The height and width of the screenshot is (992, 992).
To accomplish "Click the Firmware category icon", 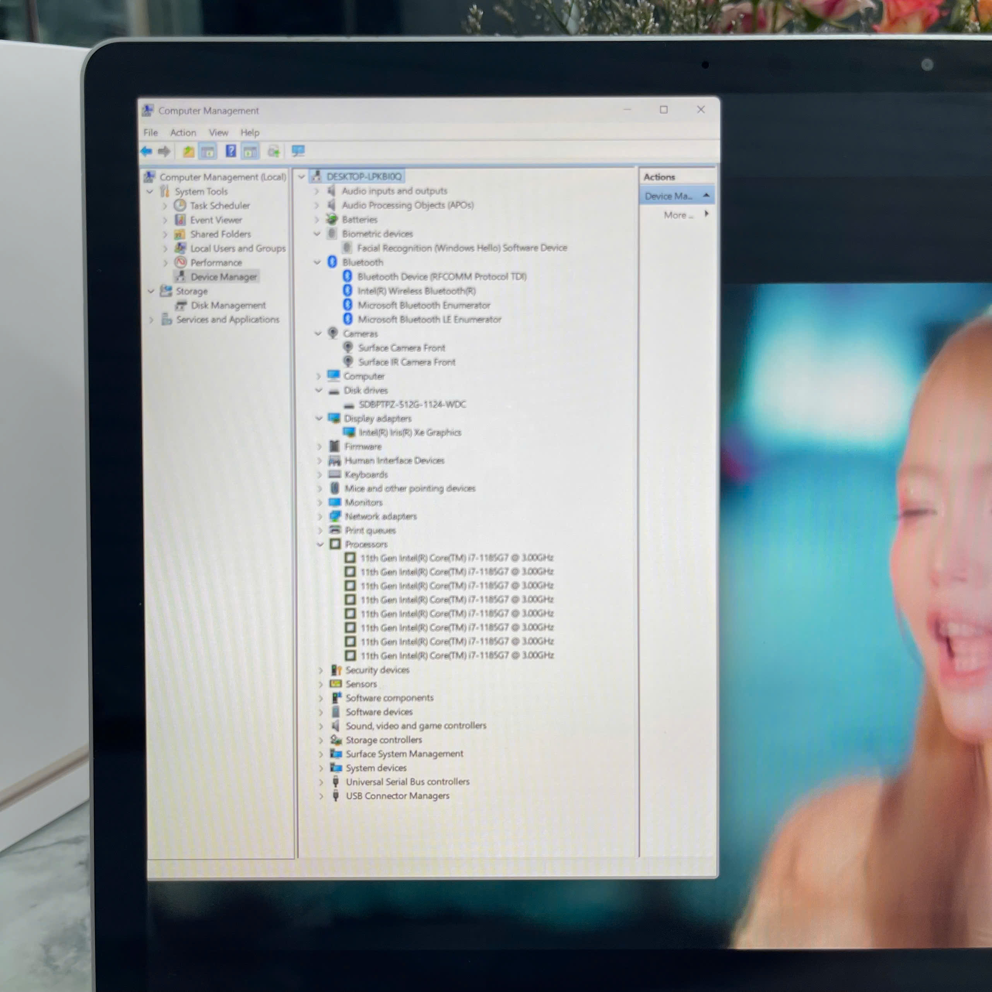I will pos(334,446).
